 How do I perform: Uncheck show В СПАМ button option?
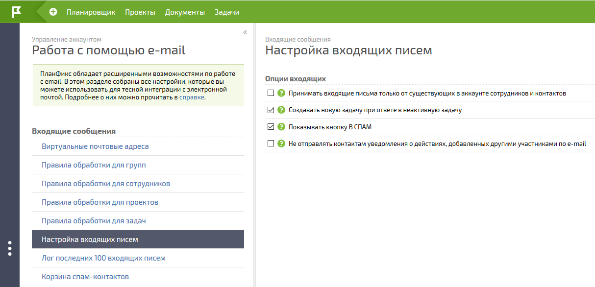271,127
